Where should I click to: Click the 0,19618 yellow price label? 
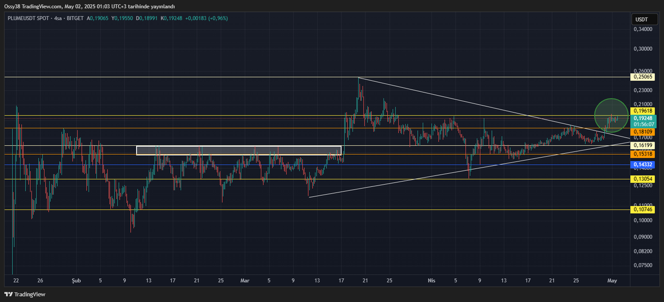(643, 111)
